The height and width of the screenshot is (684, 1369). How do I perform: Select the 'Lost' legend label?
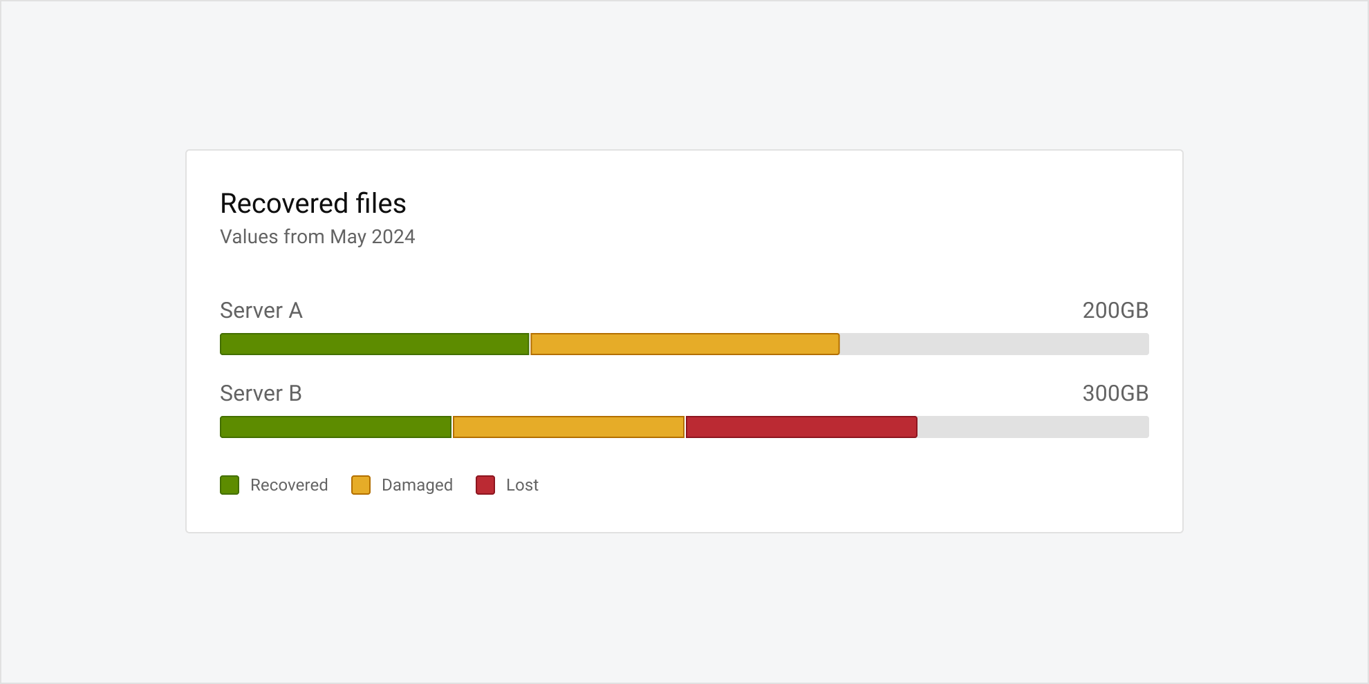coord(522,485)
